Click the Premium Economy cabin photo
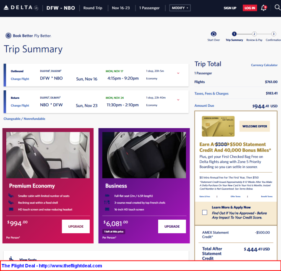Viewport: 281px width, 271px height. pos(48,155)
